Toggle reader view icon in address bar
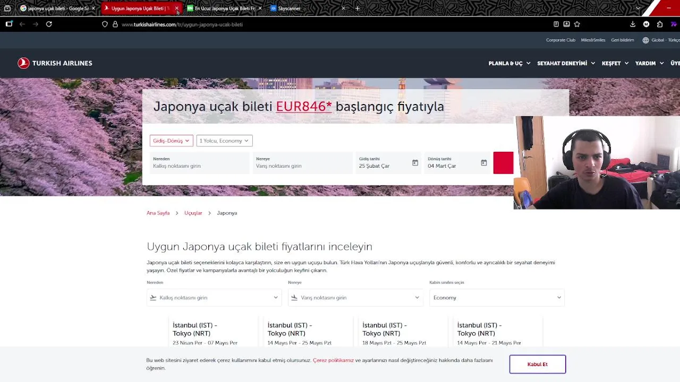 [x=556, y=24]
